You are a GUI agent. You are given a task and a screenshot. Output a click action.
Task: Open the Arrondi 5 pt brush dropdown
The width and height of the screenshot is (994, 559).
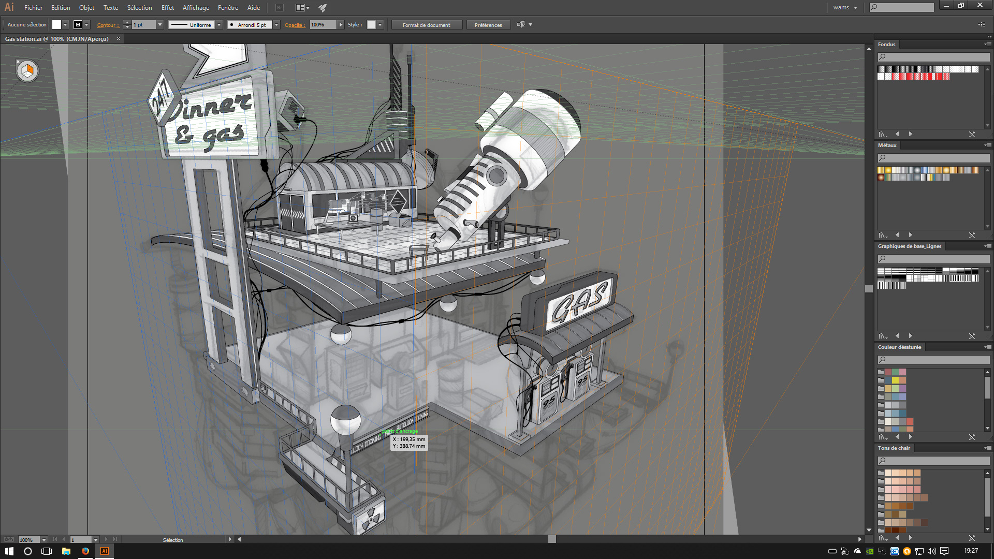click(276, 25)
